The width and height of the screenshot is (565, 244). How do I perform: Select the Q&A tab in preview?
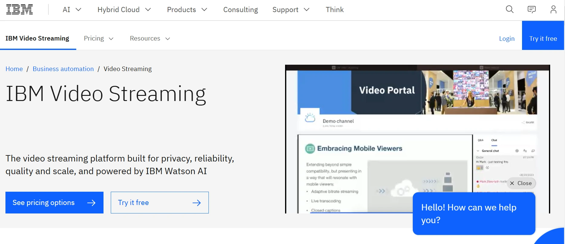coord(481,140)
